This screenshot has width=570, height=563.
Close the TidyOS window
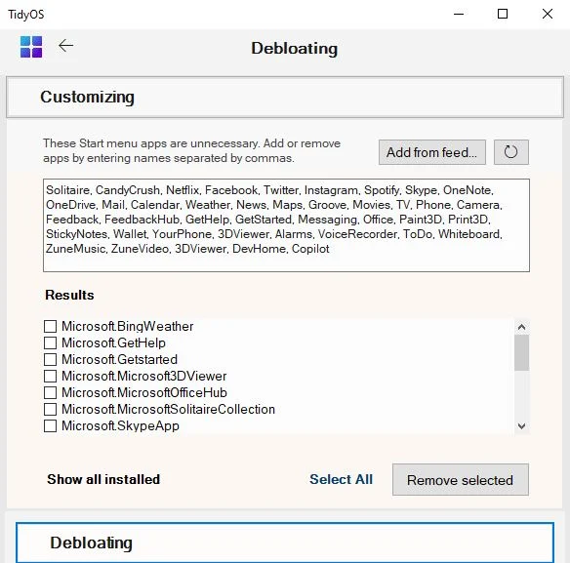(x=548, y=15)
